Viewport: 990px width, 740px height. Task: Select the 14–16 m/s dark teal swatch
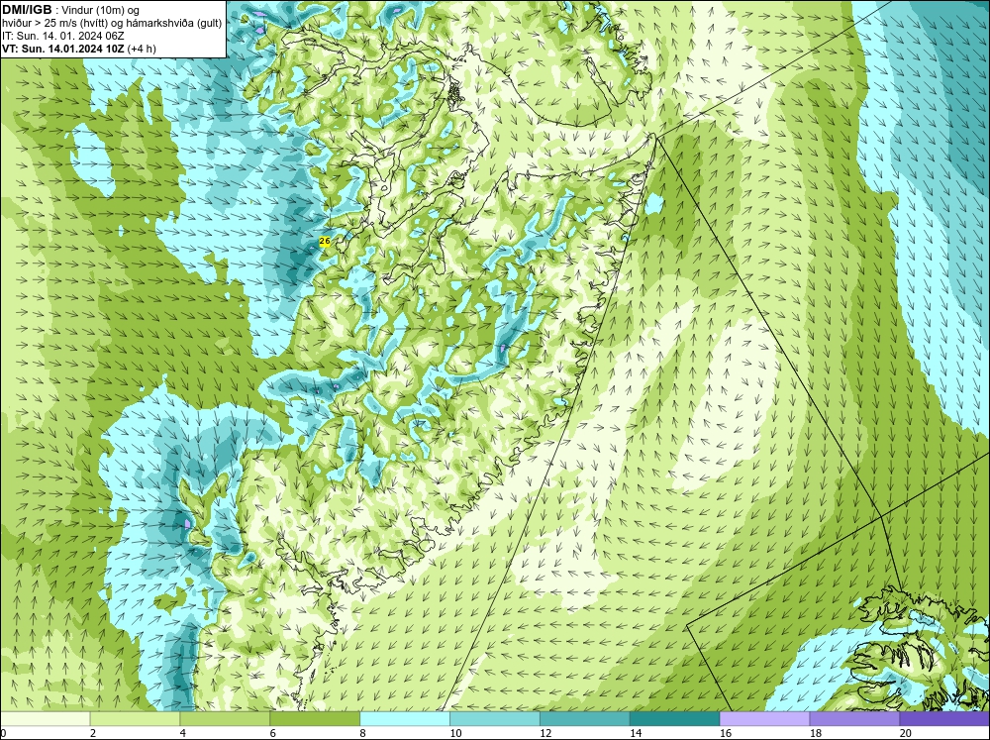coord(674,718)
